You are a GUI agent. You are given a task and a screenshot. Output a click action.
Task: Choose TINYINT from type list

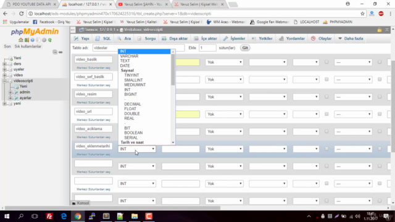coord(131,75)
